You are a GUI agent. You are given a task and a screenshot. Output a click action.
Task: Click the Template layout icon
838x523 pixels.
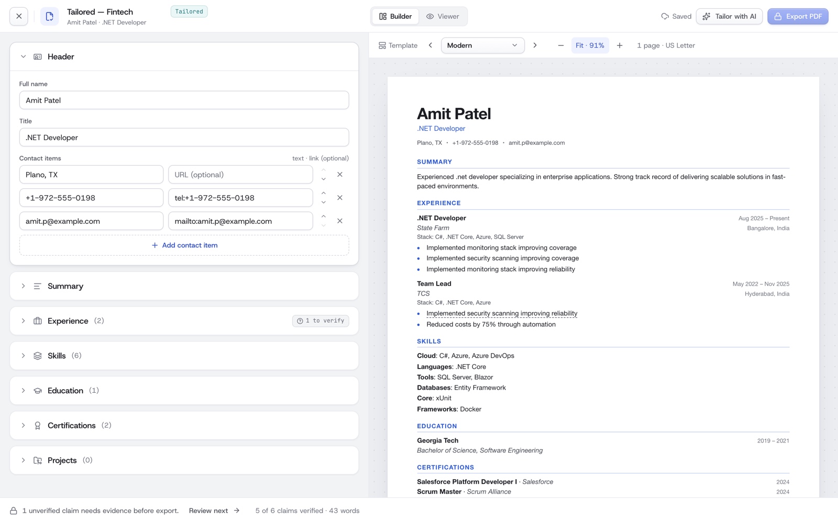coord(382,46)
